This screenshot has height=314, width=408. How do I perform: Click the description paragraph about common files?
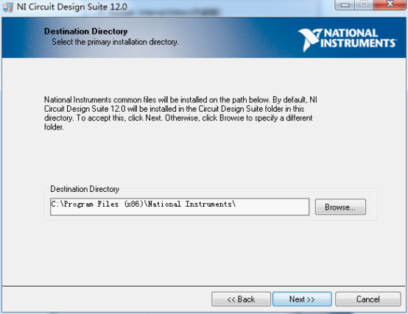click(x=180, y=113)
